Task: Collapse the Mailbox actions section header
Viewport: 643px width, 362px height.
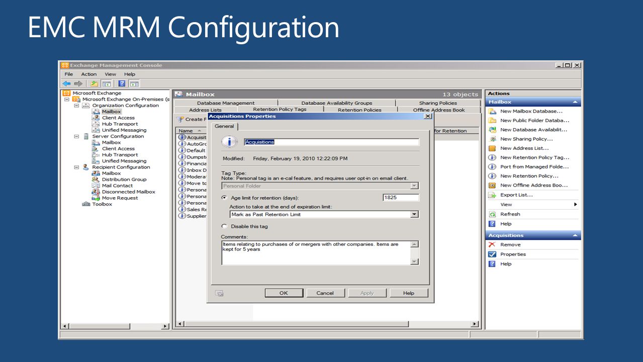Action: coord(575,102)
